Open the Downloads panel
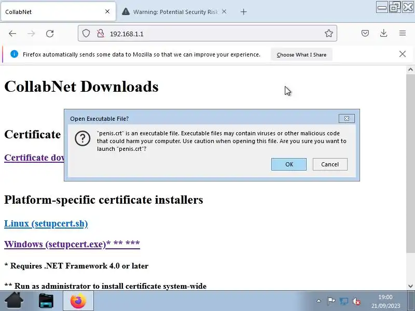The width and height of the screenshot is (415, 311). [383, 33]
